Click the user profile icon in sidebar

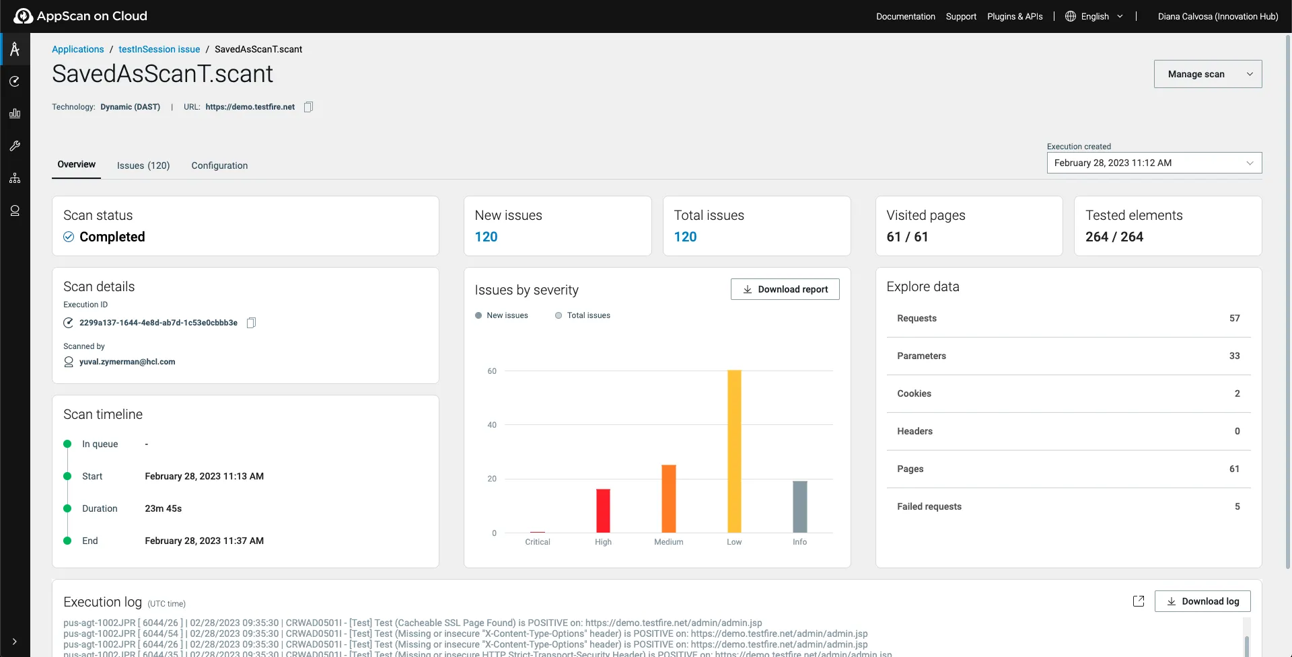coord(15,210)
